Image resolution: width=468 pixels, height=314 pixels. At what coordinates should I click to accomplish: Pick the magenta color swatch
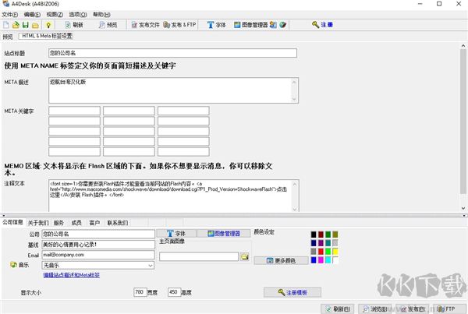pos(321,260)
